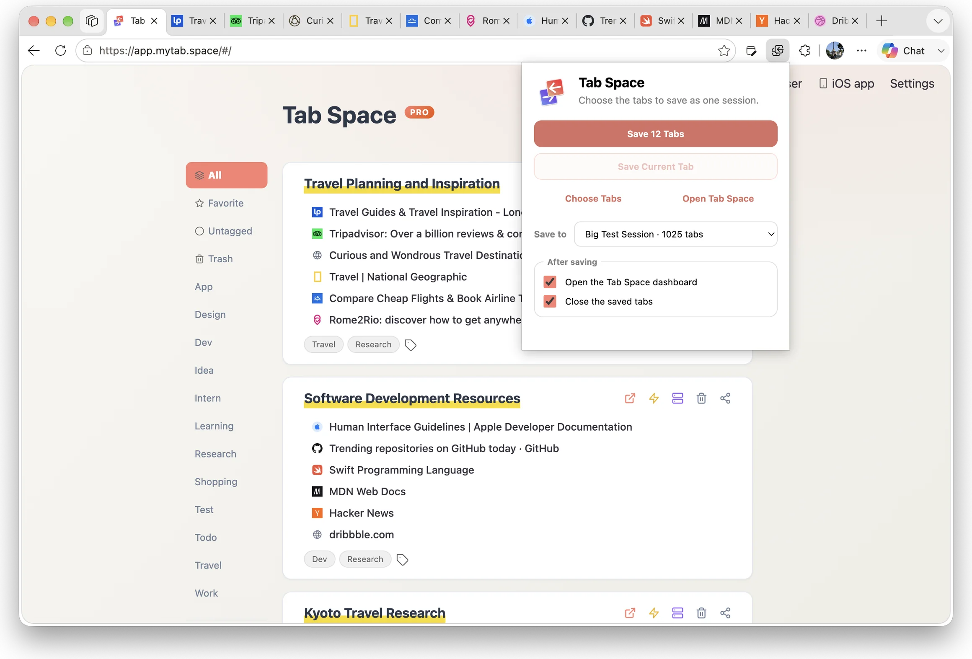Image resolution: width=972 pixels, height=659 pixels.
Task: Toggle Close the saved tabs checkbox
Action: [550, 301]
